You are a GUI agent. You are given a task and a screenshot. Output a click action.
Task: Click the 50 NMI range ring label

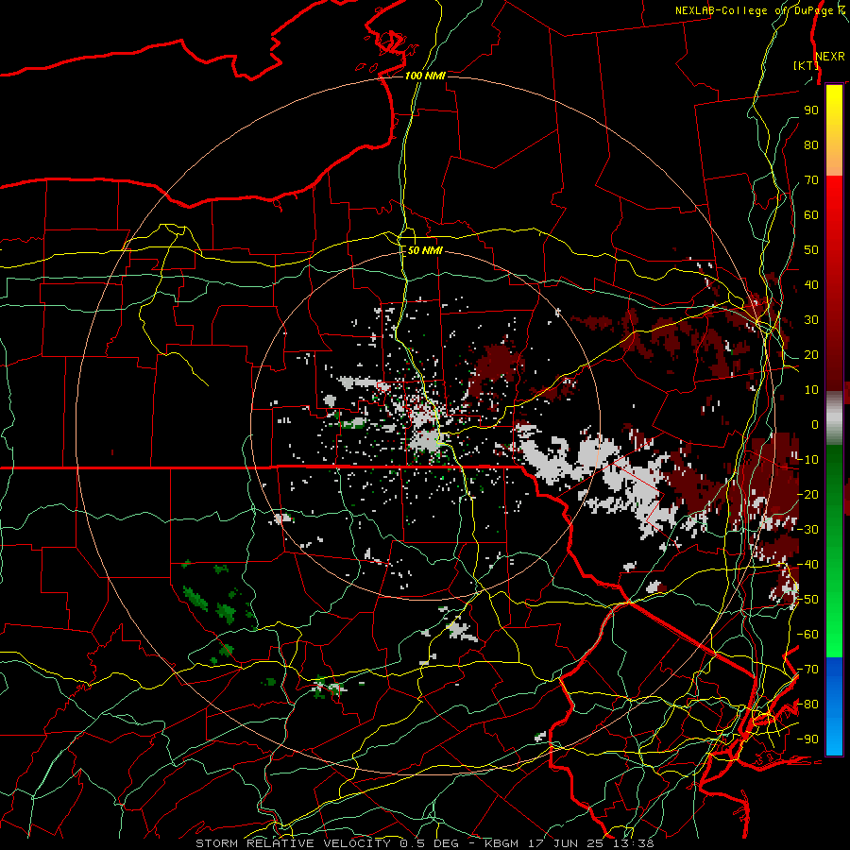pyautogui.click(x=425, y=250)
